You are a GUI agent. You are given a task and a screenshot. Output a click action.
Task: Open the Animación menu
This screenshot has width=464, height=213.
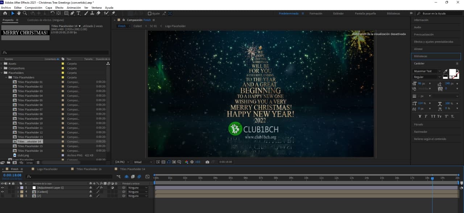coord(74,8)
